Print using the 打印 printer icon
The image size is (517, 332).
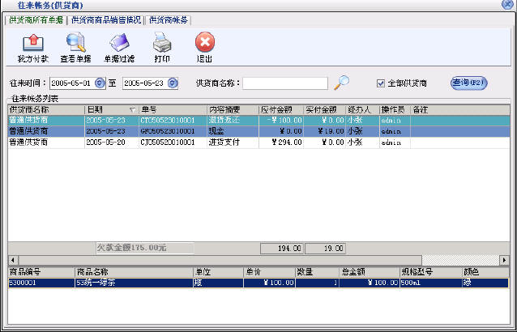tap(162, 44)
